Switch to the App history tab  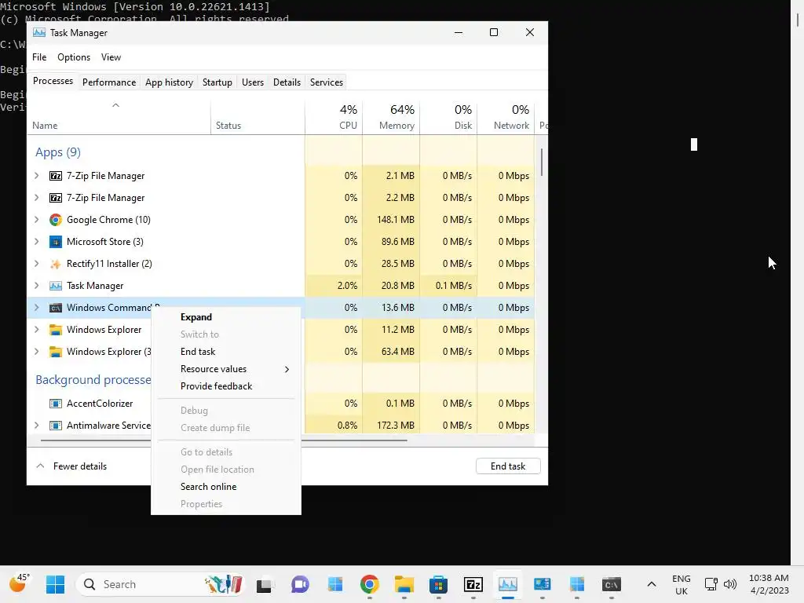170,82
